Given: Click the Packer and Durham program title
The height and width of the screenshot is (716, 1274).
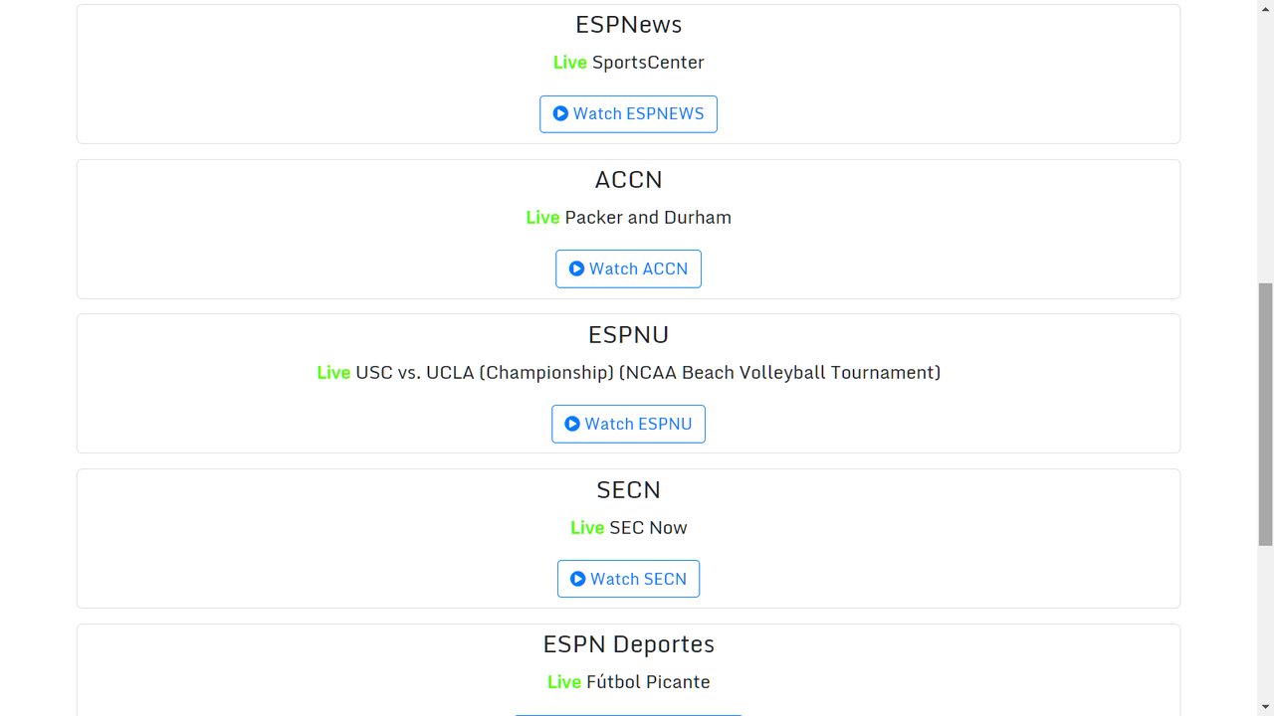Looking at the screenshot, I should pyautogui.click(x=648, y=218).
